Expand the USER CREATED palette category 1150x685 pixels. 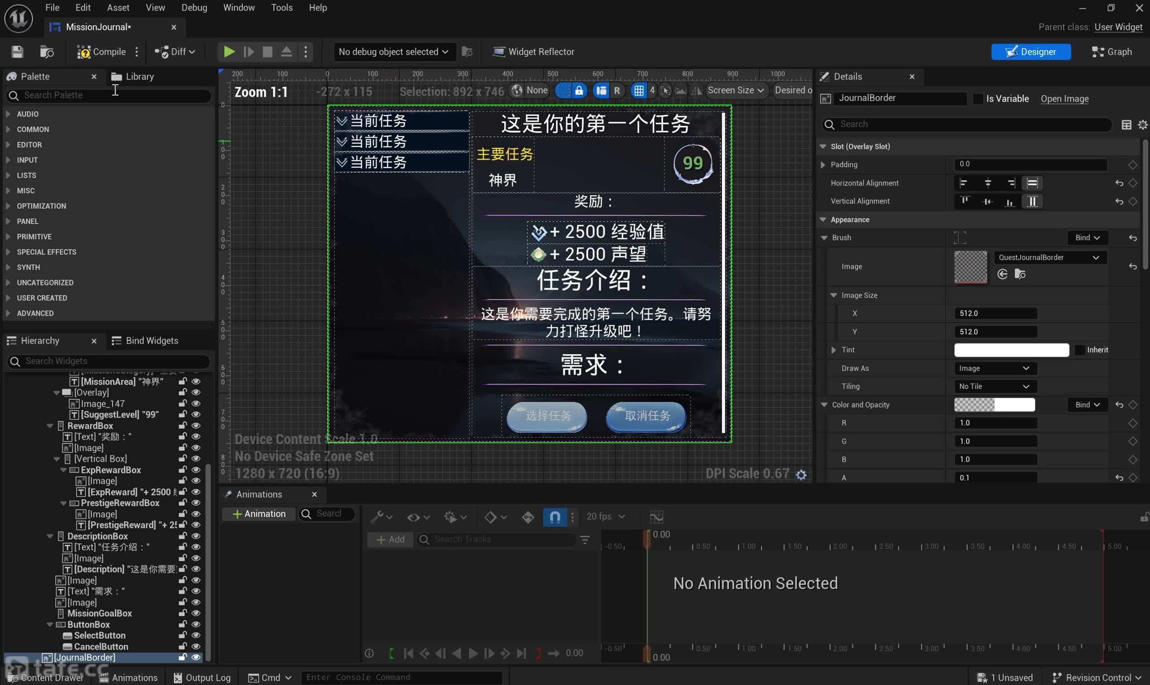[8, 298]
